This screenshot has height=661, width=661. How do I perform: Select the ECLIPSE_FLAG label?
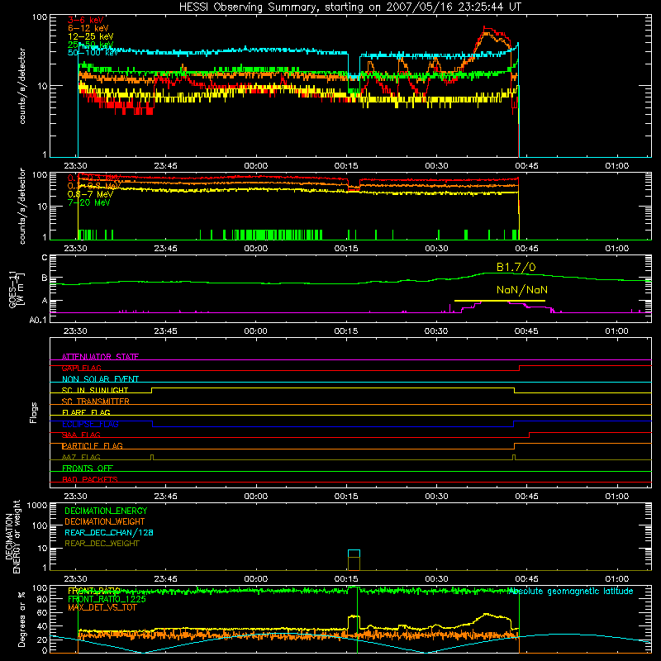[90, 424]
